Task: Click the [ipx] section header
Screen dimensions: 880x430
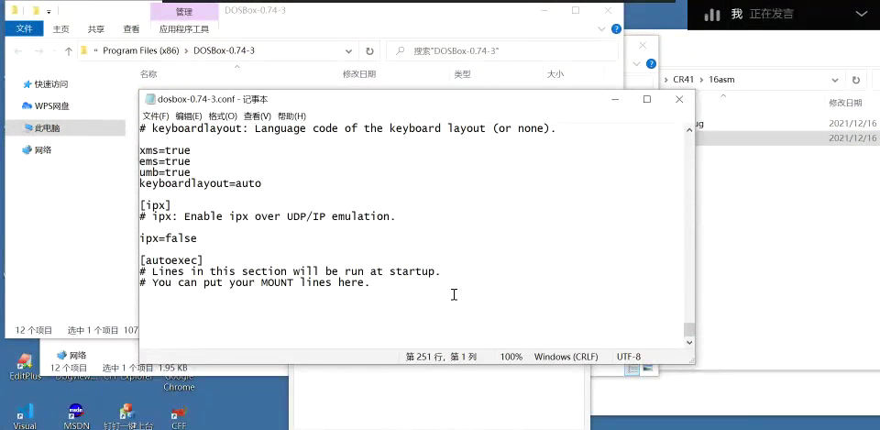Action: coord(155,205)
